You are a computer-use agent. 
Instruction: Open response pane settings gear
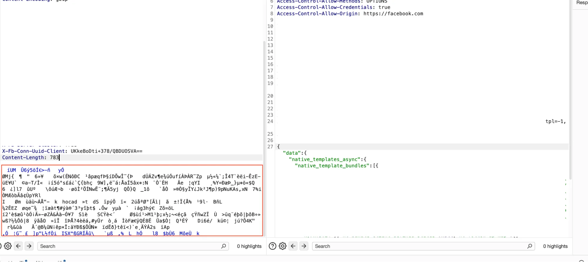click(x=283, y=246)
